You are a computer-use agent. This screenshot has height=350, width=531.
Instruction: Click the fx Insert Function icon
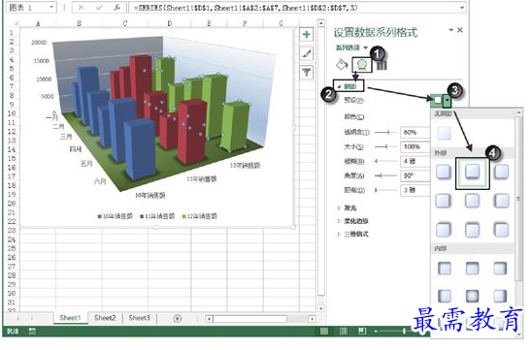pyautogui.click(x=116, y=8)
